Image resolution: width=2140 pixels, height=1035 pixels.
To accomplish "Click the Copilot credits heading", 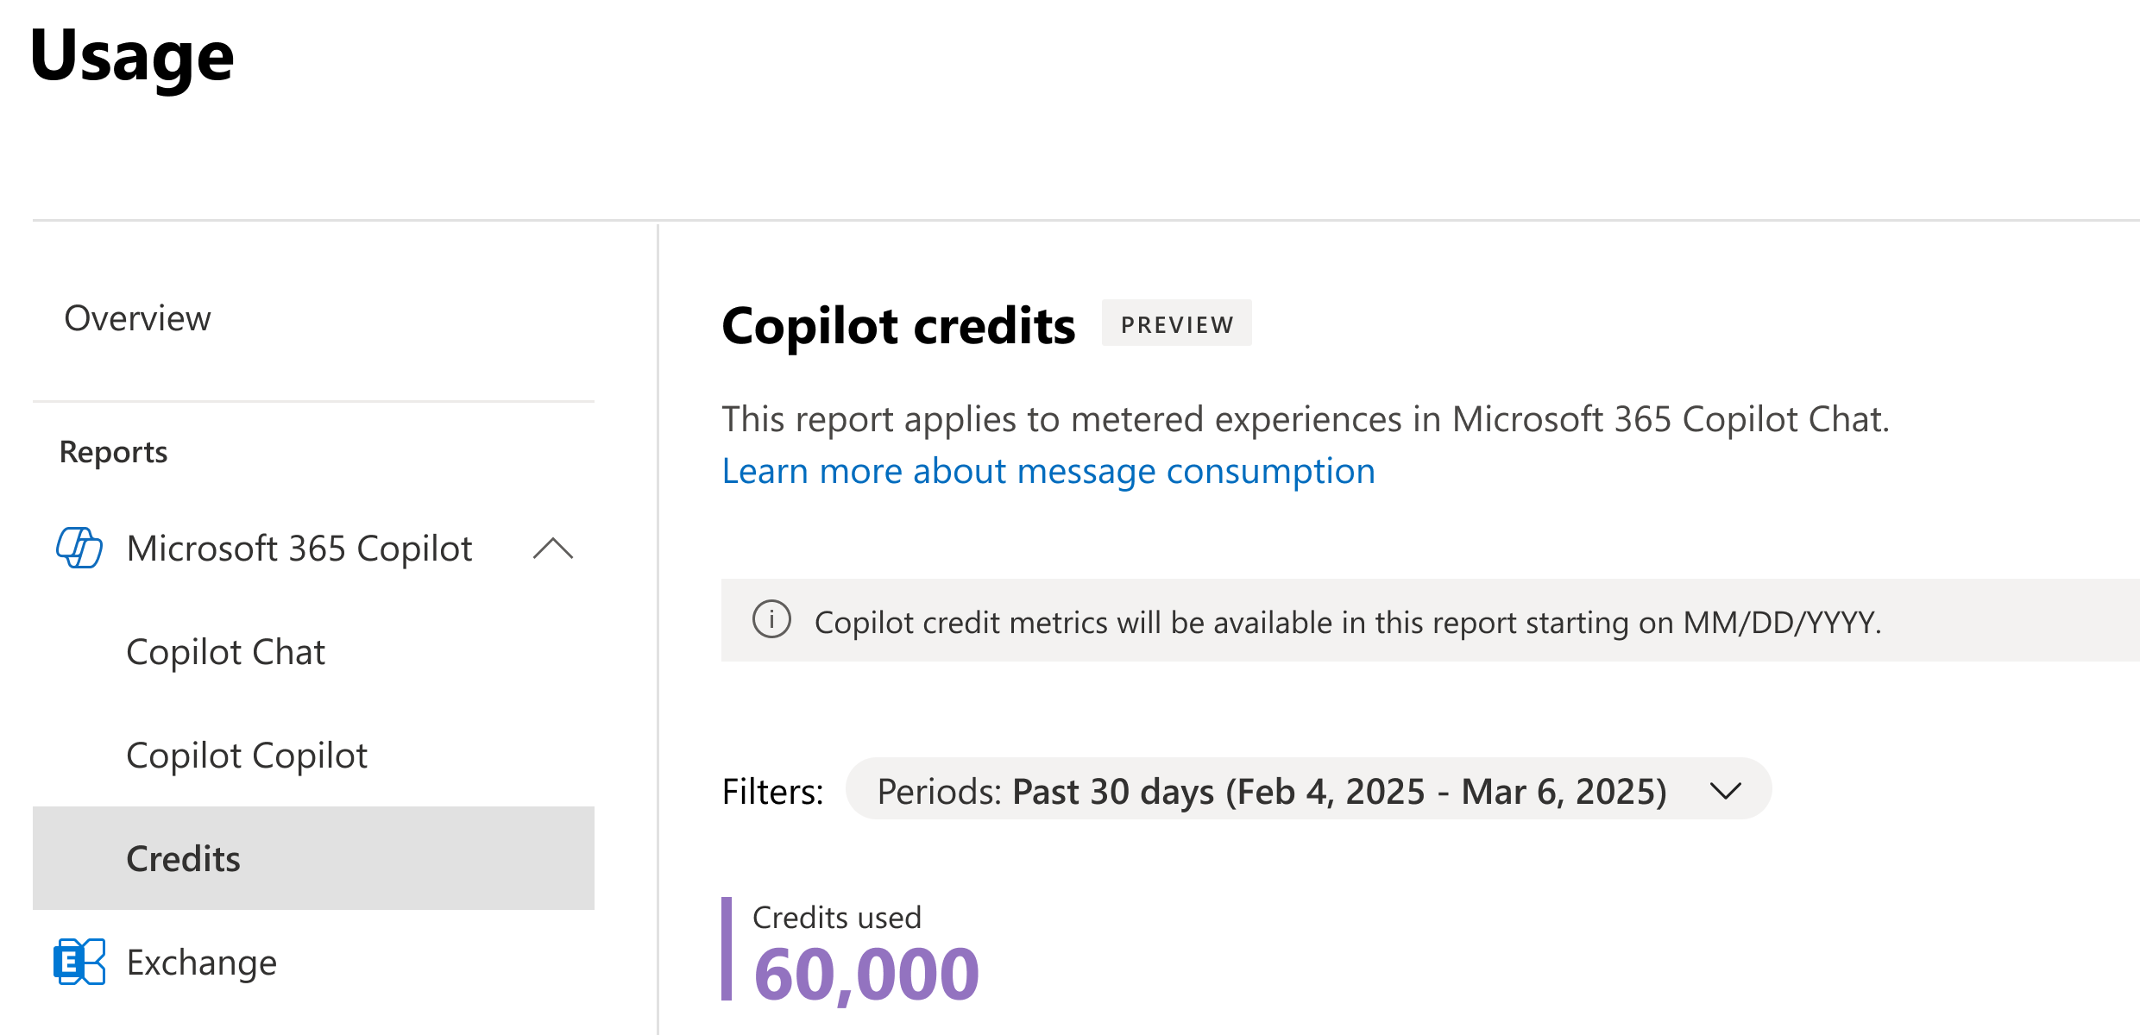I will (x=898, y=326).
